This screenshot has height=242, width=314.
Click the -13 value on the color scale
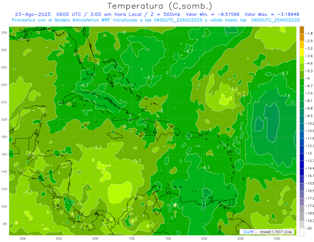point(308,153)
